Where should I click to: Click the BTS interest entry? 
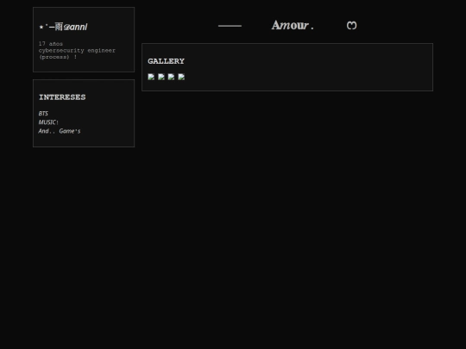pyautogui.click(x=43, y=114)
